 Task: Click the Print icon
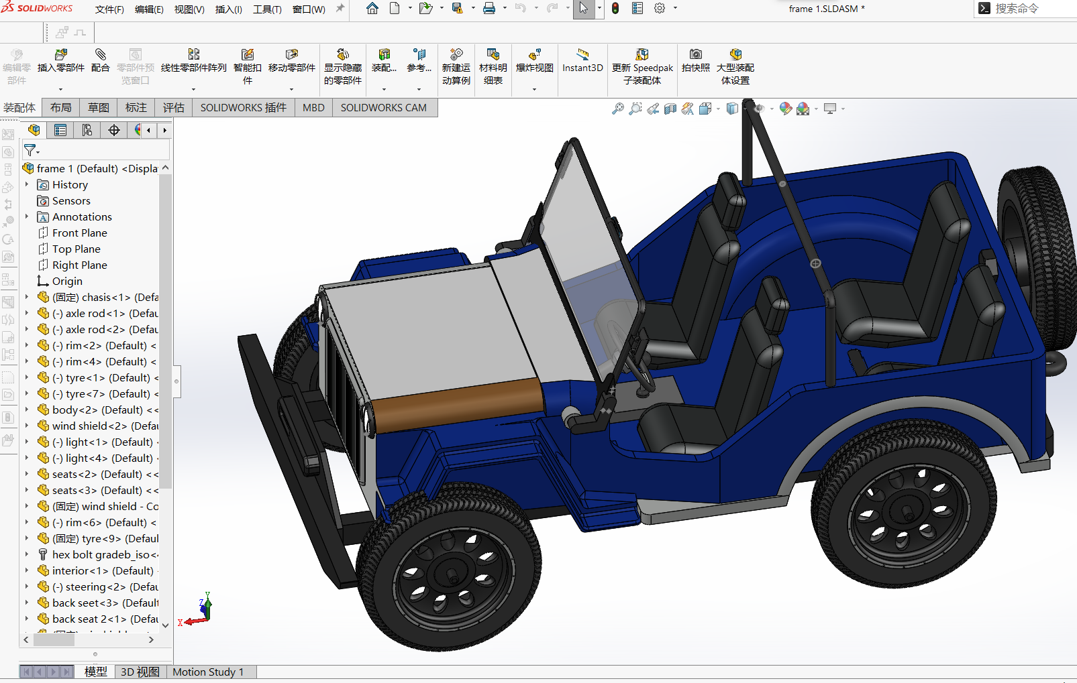[489, 9]
